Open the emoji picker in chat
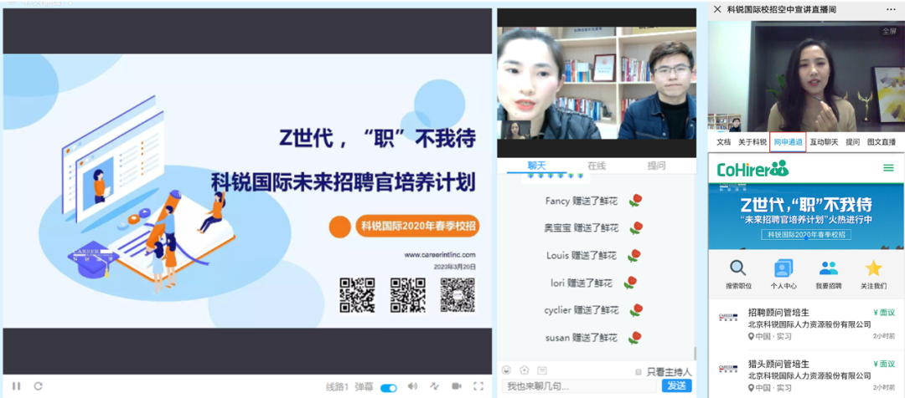 pos(506,370)
